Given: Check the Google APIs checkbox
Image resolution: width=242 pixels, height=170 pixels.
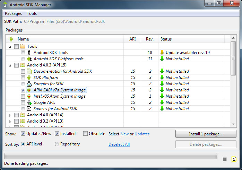Looking at the screenshot, I should 23,102.
